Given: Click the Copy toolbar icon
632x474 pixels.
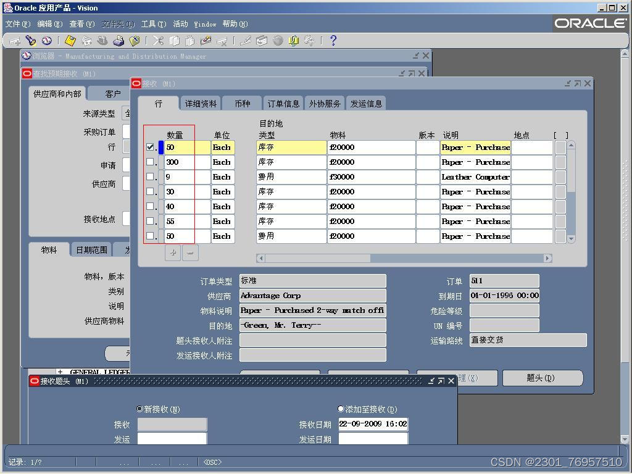Looking at the screenshot, I should 174,41.
